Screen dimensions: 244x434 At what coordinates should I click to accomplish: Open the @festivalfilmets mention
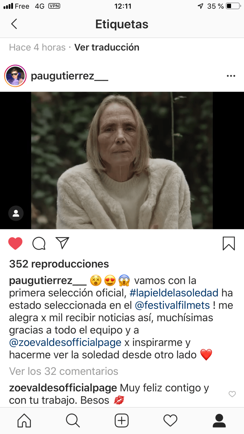tap(173, 305)
